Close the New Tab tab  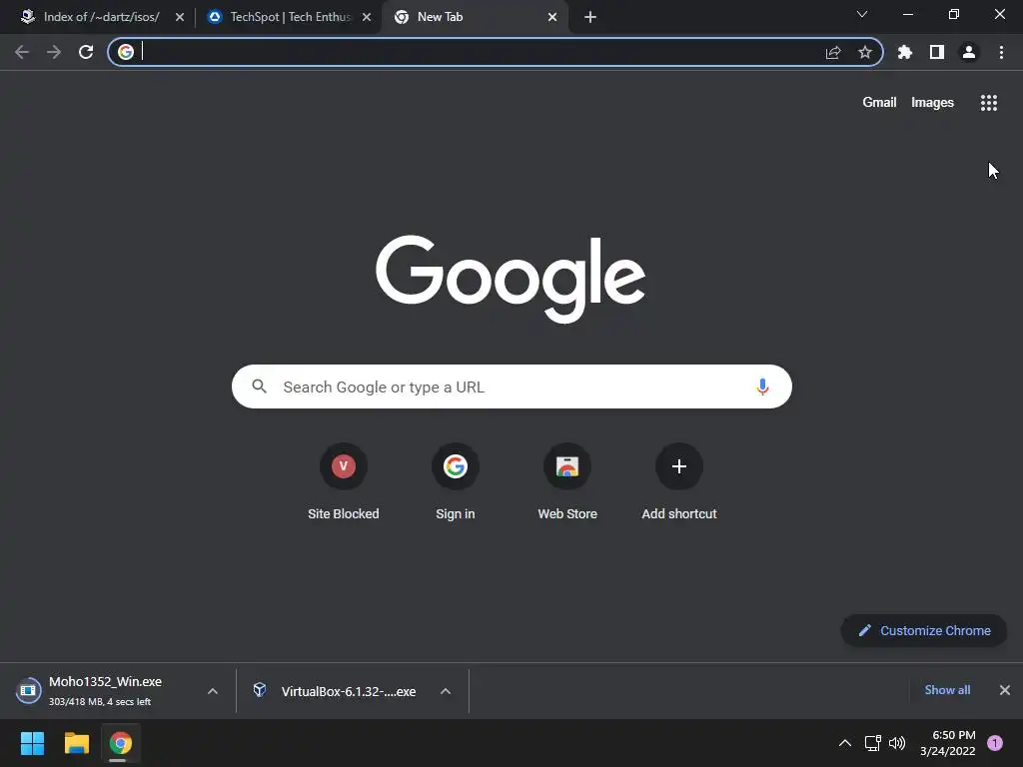tap(552, 17)
